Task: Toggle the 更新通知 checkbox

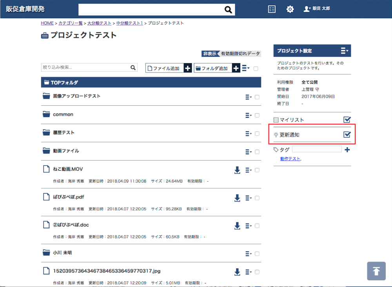Action: click(347, 135)
